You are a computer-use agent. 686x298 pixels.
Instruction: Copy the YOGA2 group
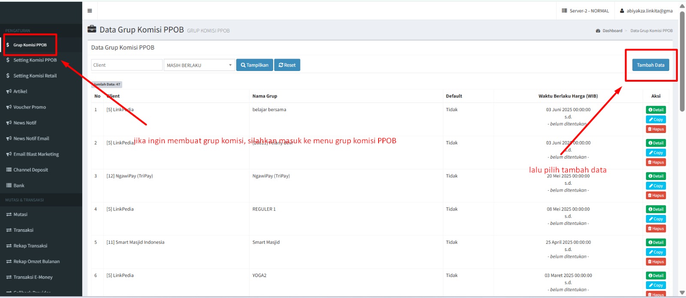[656, 285]
